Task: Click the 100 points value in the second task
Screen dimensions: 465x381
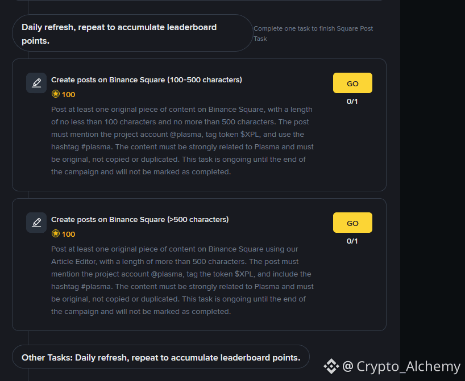Action: 68,235
